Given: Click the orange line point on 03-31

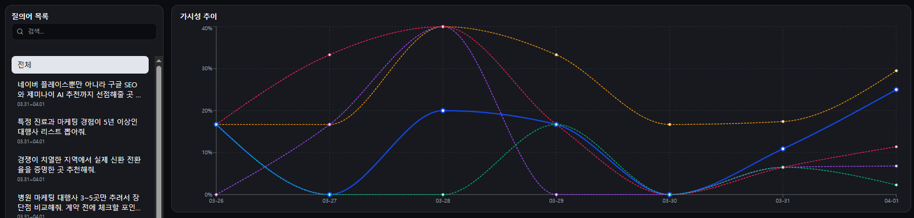Looking at the screenshot, I should click(782, 121).
